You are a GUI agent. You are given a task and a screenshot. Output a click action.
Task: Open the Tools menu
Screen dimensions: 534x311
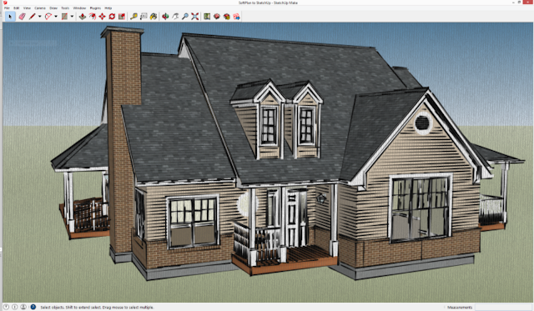pyautogui.click(x=65, y=8)
